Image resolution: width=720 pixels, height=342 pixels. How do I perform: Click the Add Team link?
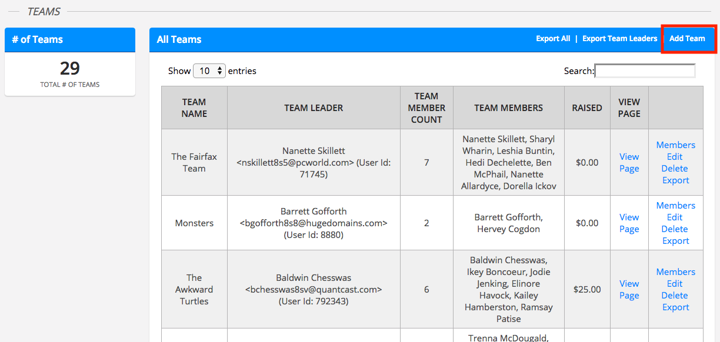(687, 39)
